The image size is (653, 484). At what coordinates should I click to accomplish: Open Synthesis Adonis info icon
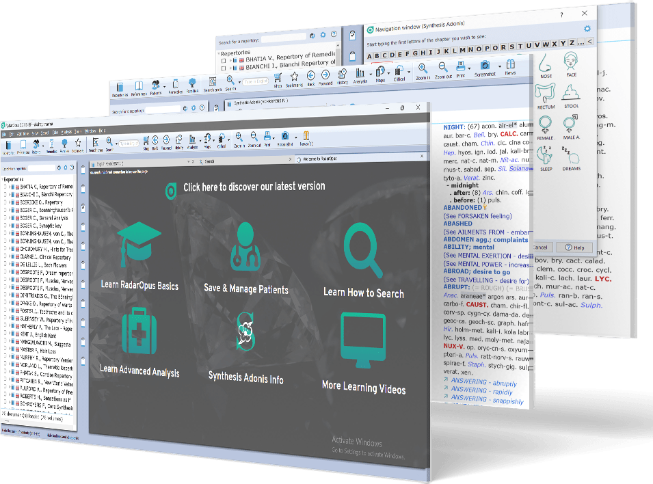coord(245,332)
